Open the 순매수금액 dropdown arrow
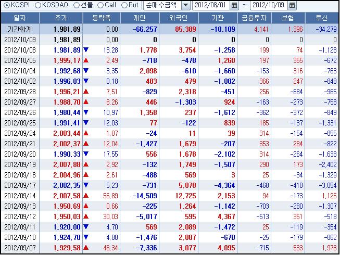340x255 pixels. [x=185, y=5]
